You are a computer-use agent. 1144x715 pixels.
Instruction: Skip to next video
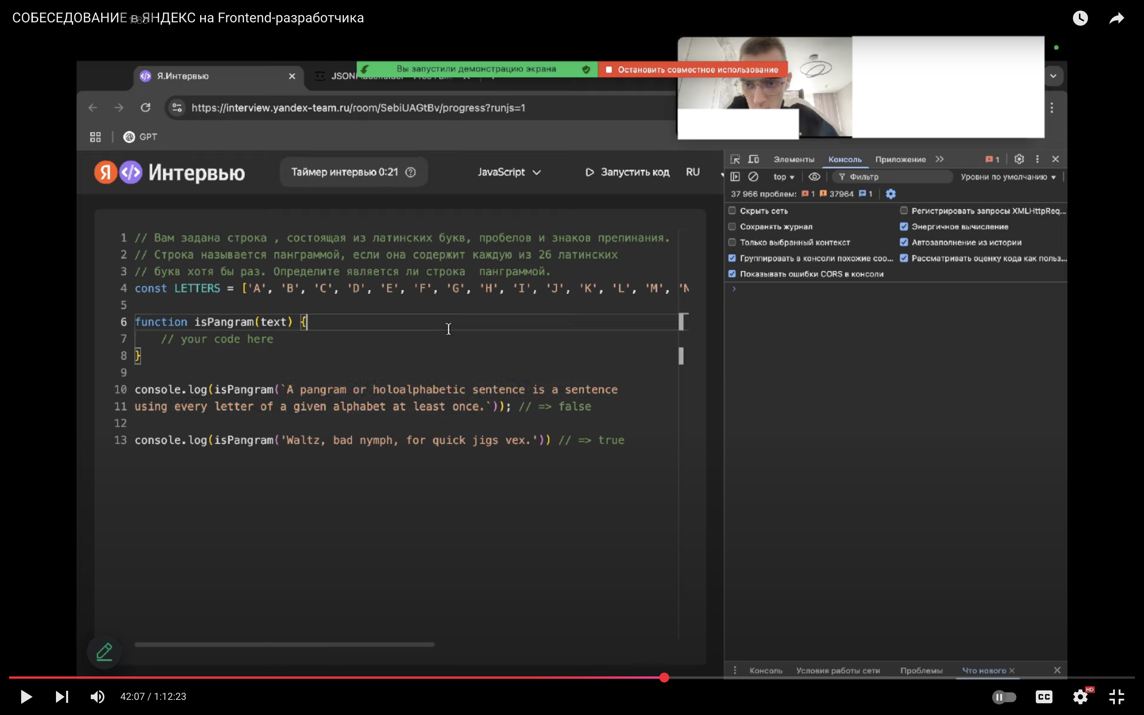click(x=62, y=696)
